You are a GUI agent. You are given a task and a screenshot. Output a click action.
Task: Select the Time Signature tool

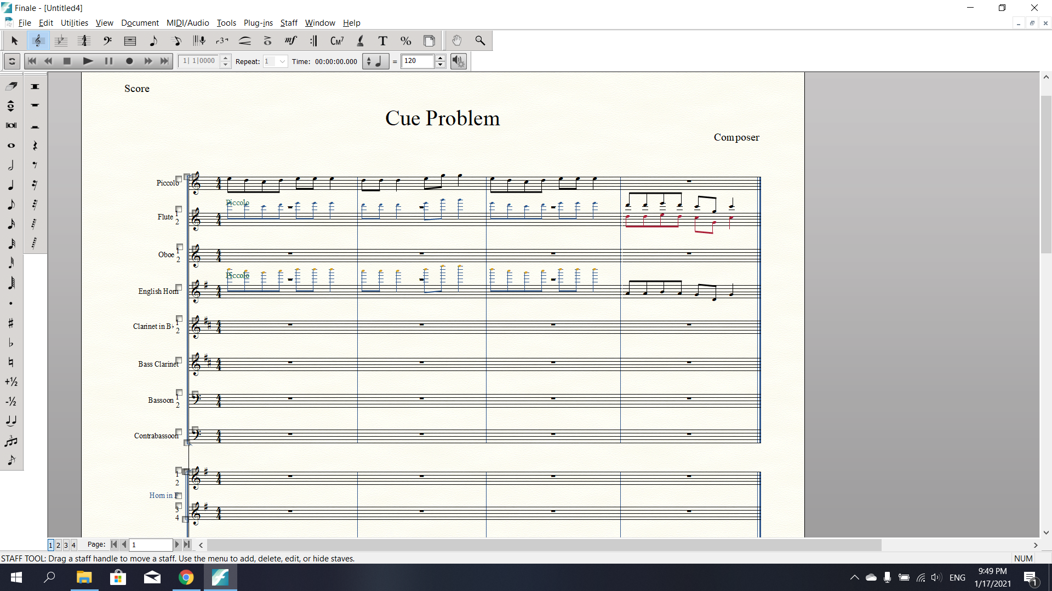pyautogui.click(x=84, y=40)
